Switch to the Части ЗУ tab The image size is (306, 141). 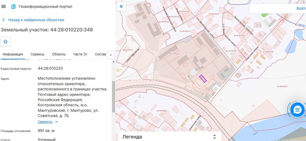[x=80, y=54]
